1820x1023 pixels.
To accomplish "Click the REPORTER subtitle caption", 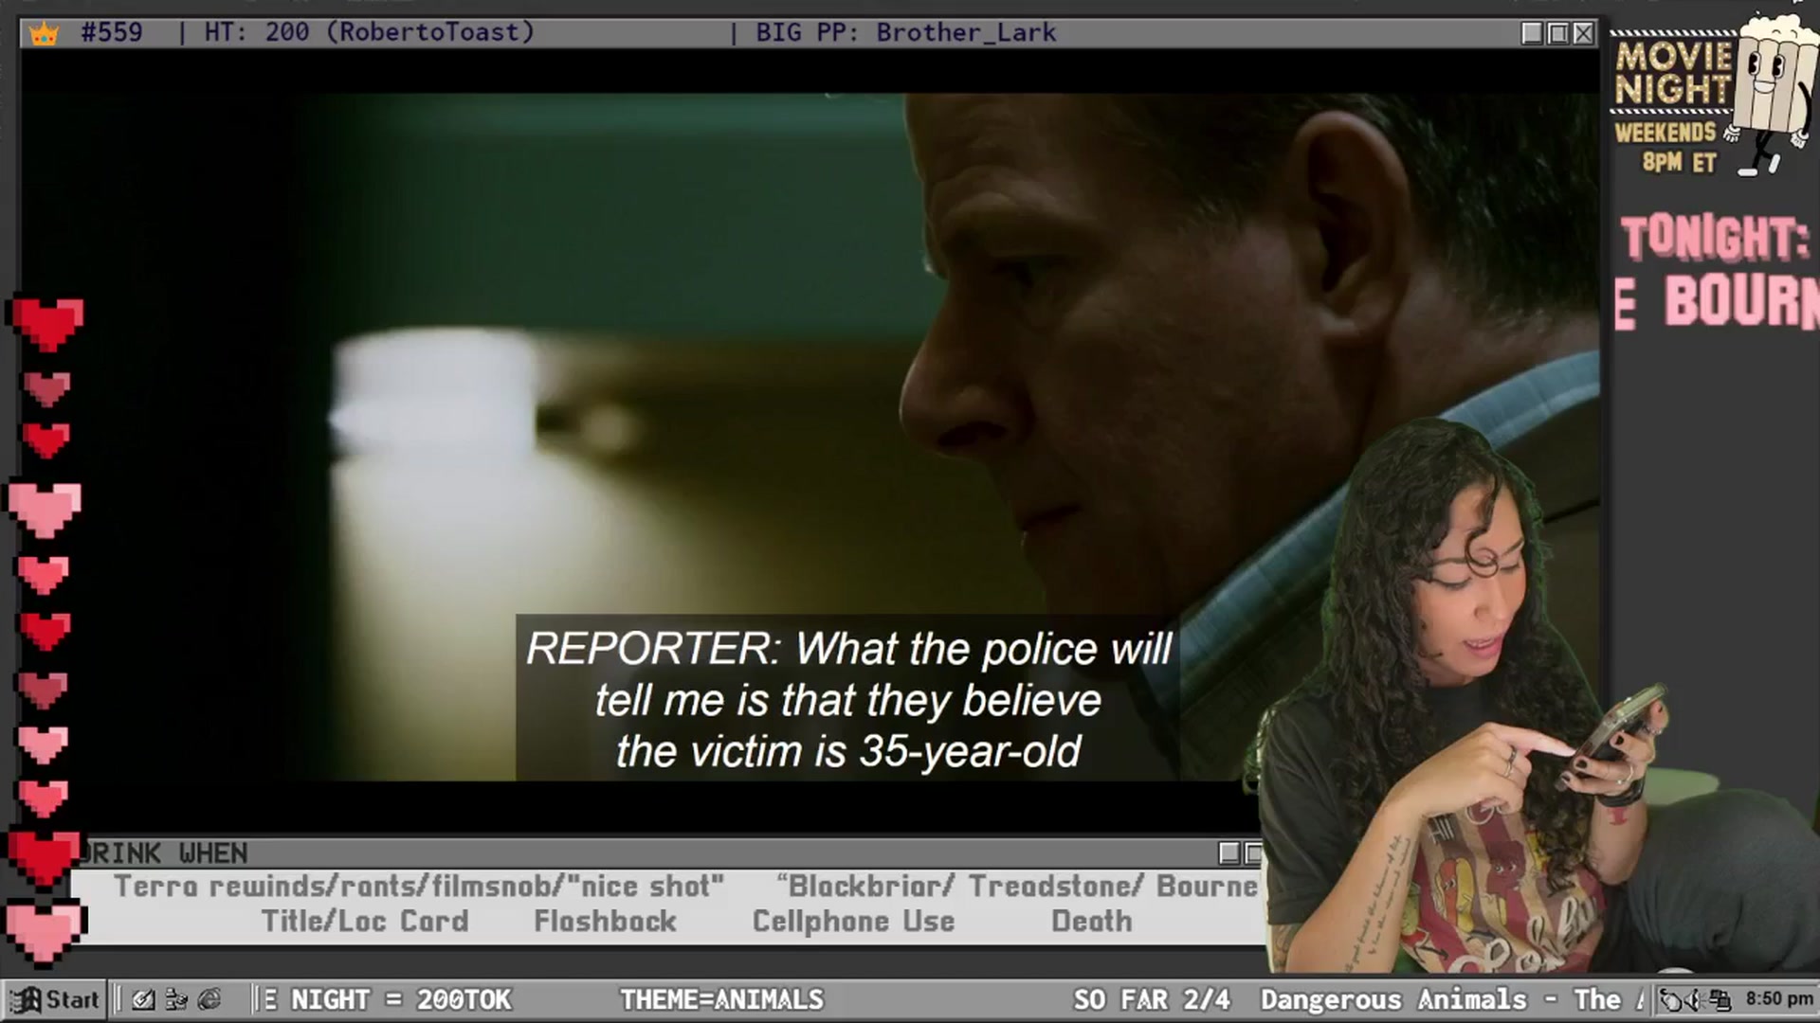I will pyautogui.click(x=848, y=700).
